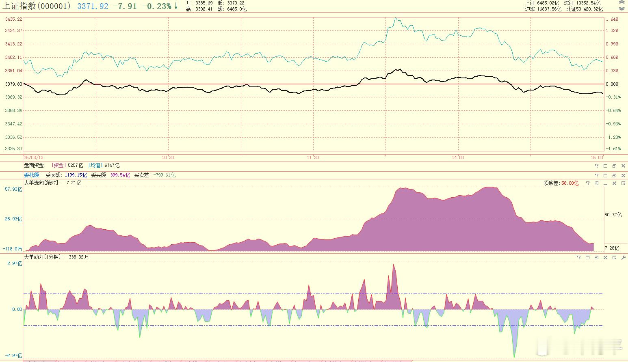Image resolution: width=628 pixels, height=362 pixels.
Task: Click the 15:00 time axis marker
Action: (x=597, y=157)
